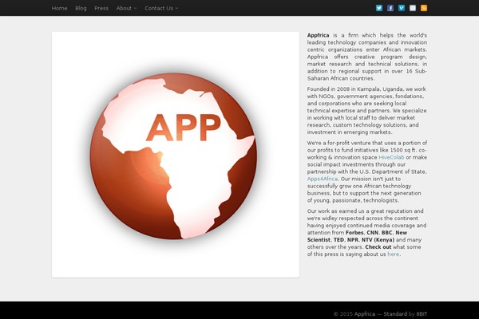Click the bold 'Check out' text
The height and width of the screenshot is (319, 479).
point(378,247)
